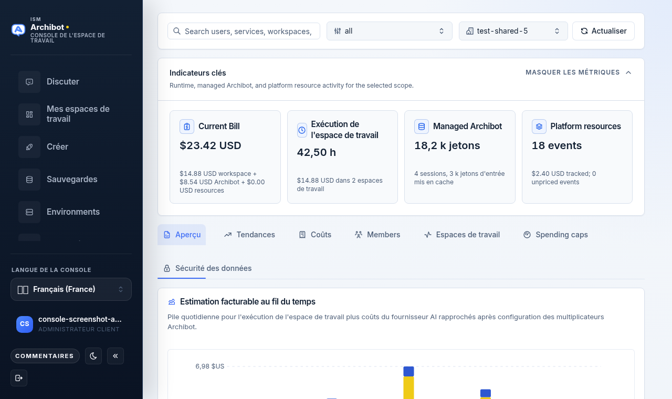Click the magnifier icon in search box
The image size is (672, 399).
[x=177, y=31]
